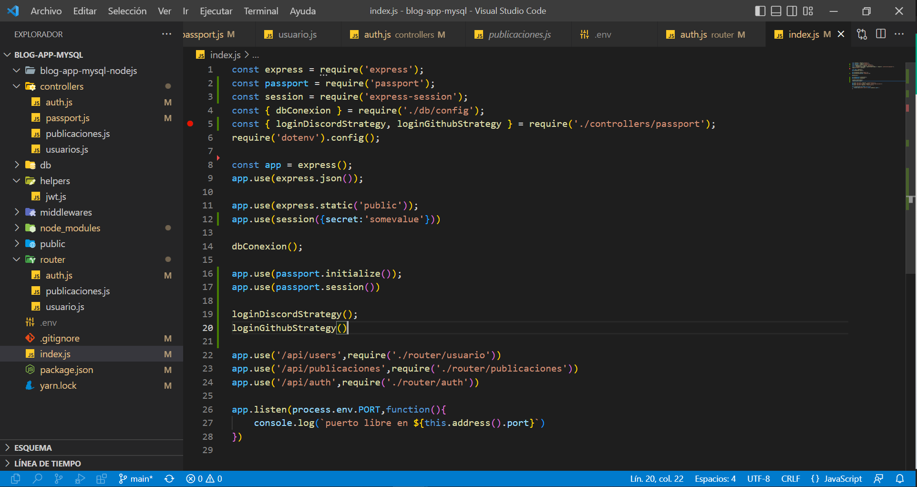Image resolution: width=917 pixels, height=487 pixels.
Task: Click the VS Code logo icon
Action: 13,11
